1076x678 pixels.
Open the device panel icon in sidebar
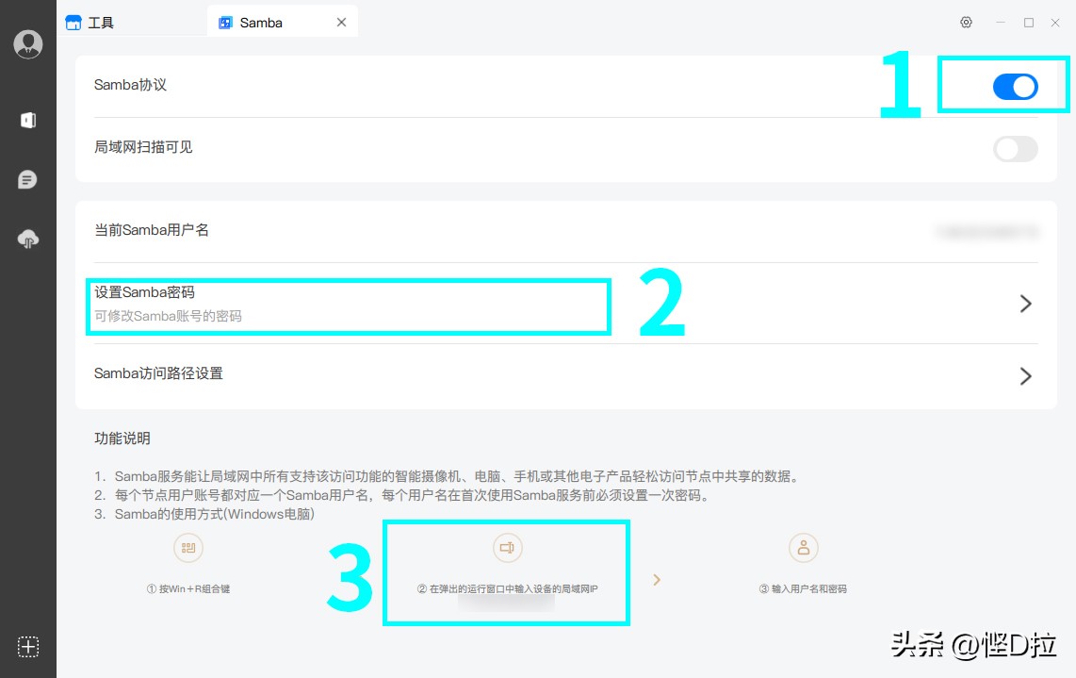(27, 120)
